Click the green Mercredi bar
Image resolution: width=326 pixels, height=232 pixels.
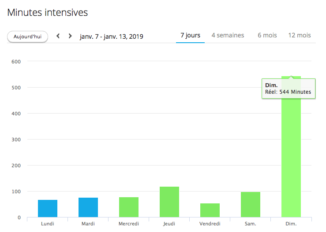coord(129,207)
